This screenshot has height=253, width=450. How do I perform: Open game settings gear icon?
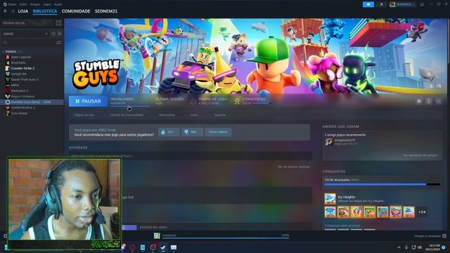419,101
